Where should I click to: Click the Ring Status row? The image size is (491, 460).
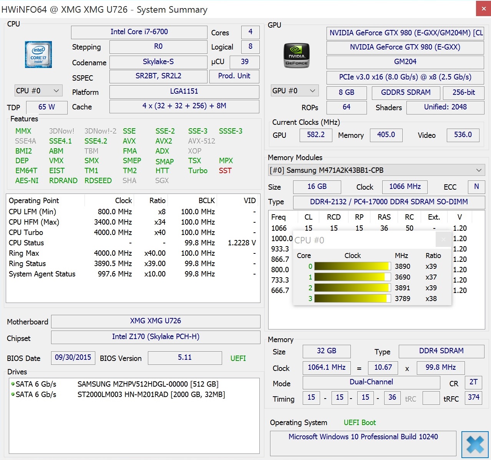click(x=133, y=263)
